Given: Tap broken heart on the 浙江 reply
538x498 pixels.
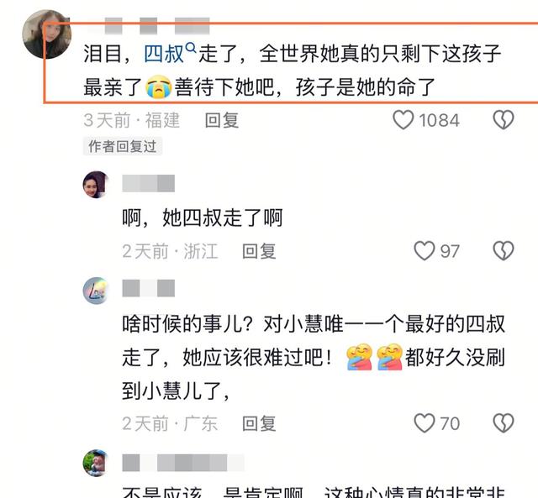Looking at the screenshot, I should (x=504, y=251).
